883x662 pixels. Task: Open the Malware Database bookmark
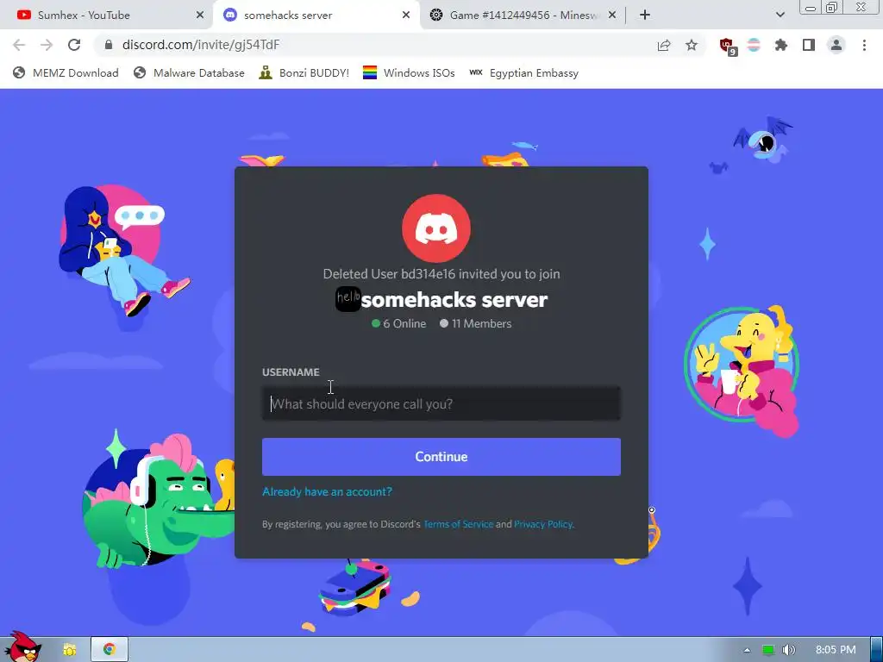pos(189,72)
